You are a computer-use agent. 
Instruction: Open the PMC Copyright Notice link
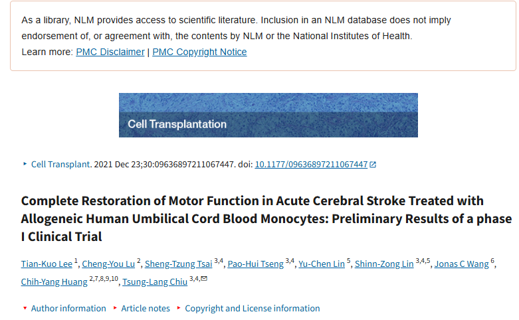click(x=199, y=52)
